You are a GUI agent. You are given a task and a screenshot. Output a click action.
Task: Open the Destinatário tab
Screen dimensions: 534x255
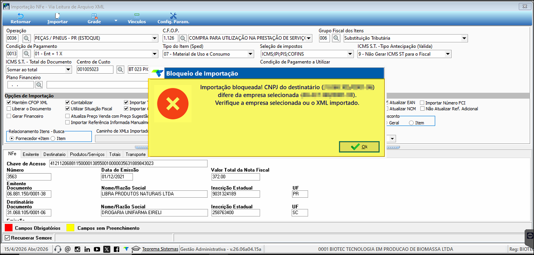click(55, 154)
